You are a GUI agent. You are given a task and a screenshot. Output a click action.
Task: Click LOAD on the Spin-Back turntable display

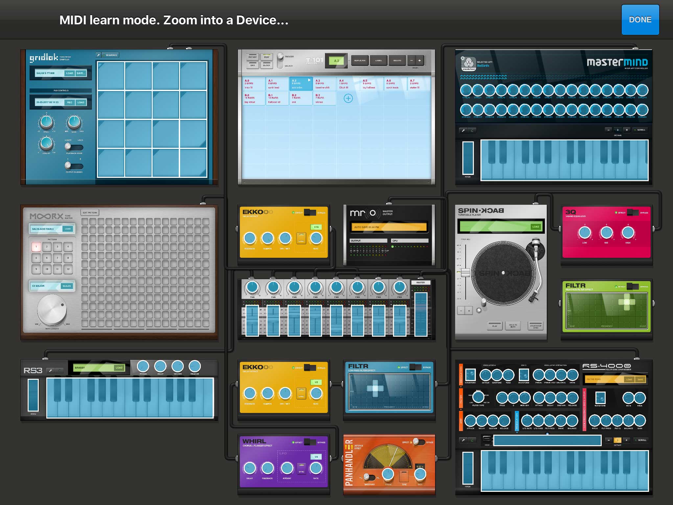[535, 227]
